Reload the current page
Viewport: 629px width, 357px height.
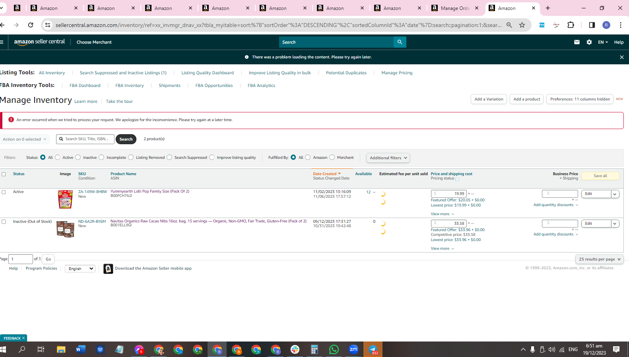pos(31,25)
